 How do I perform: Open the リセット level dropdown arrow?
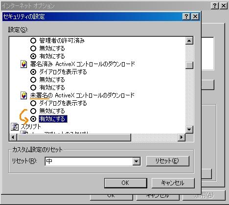click(136, 161)
